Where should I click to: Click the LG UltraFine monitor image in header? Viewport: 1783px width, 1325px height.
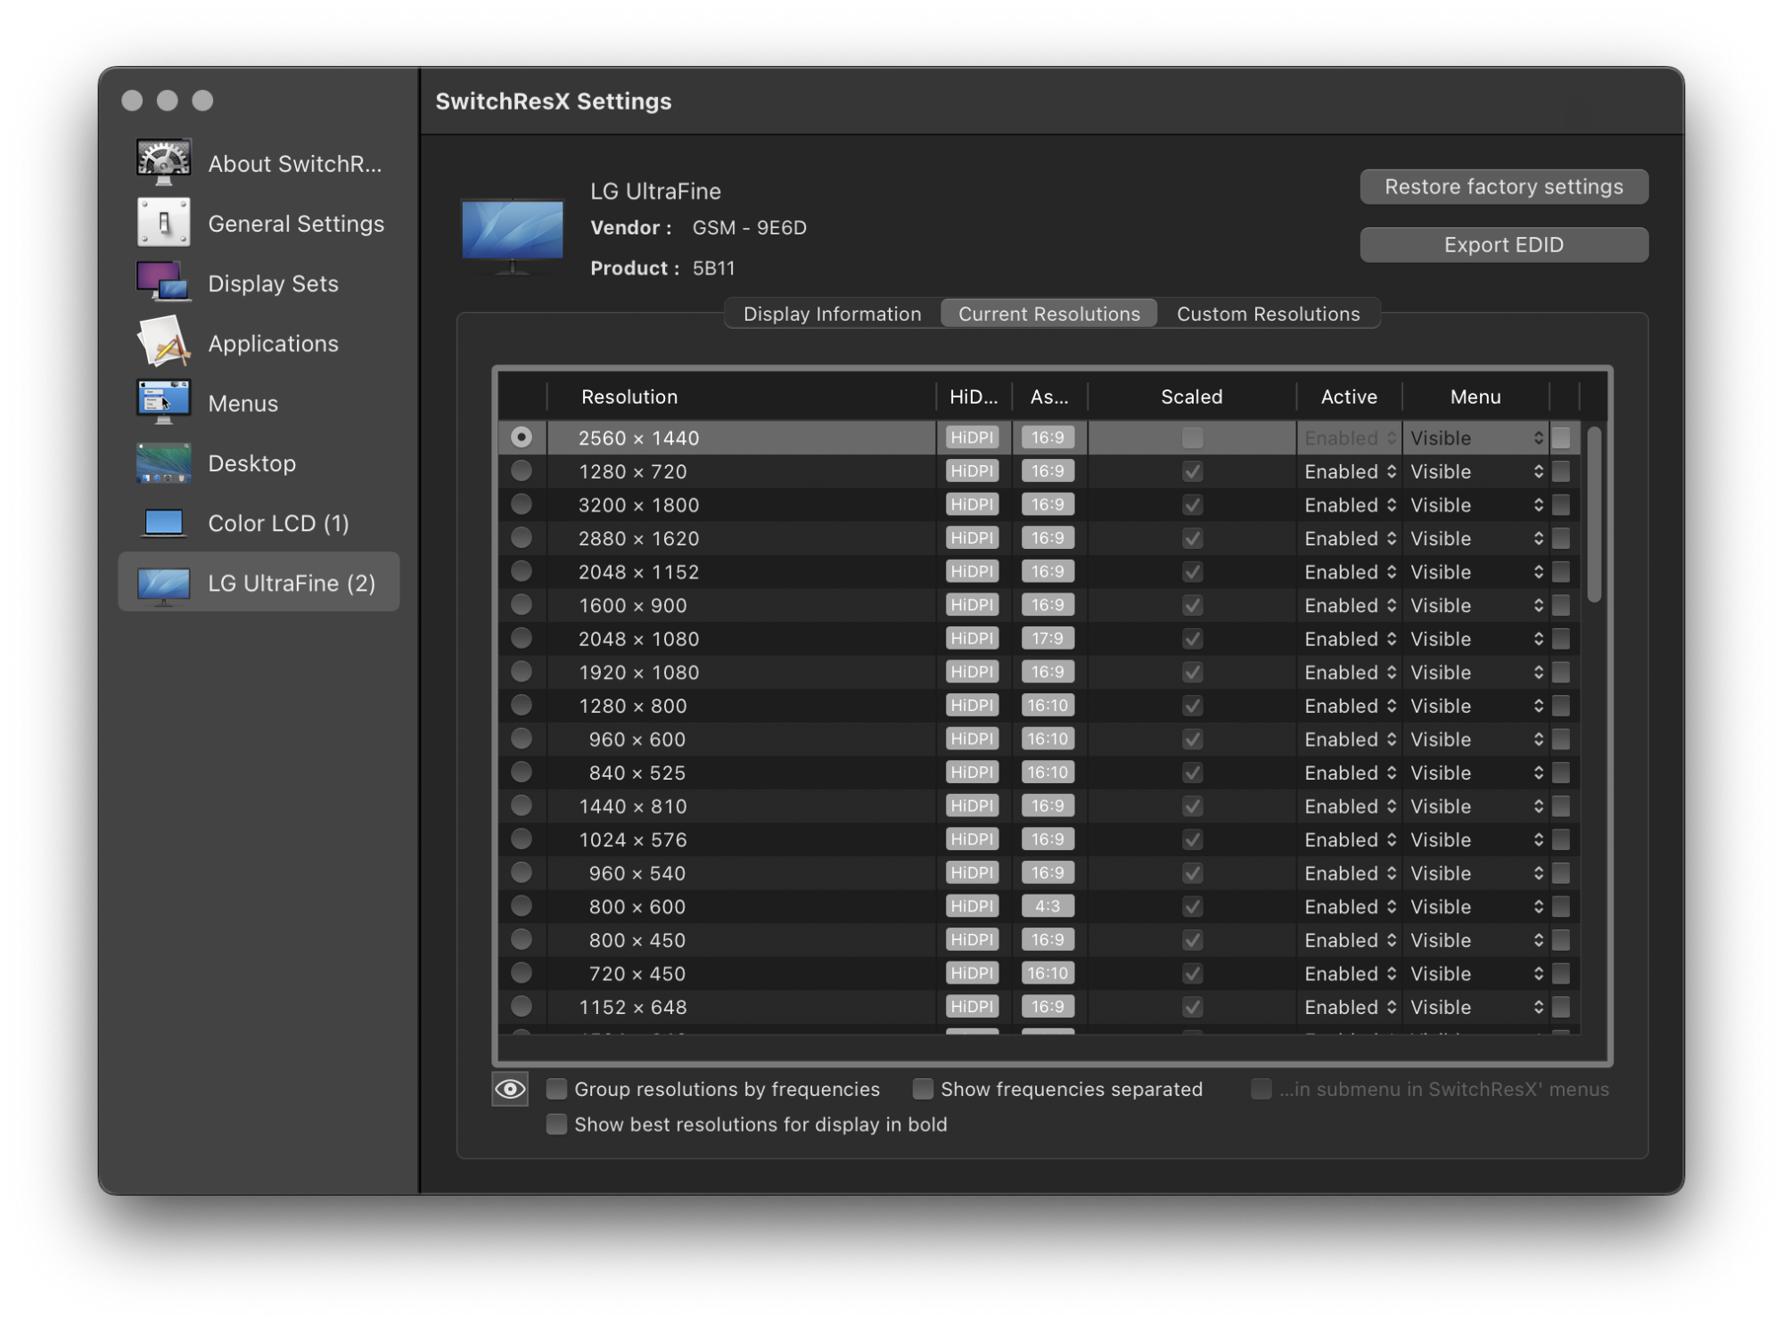[x=513, y=235]
